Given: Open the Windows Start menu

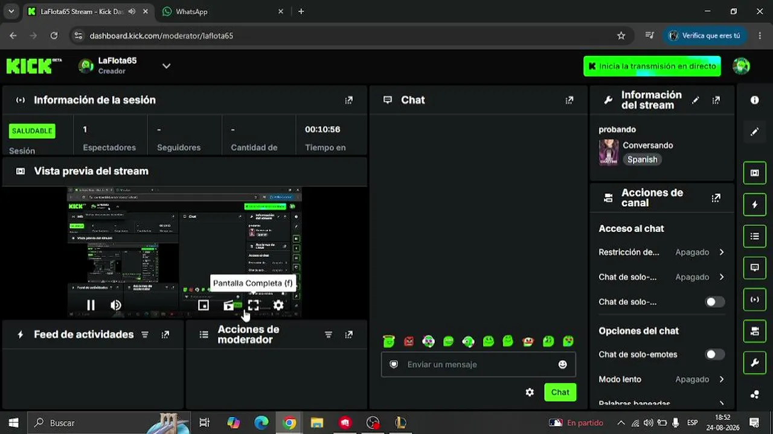Looking at the screenshot, I should (13, 423).
